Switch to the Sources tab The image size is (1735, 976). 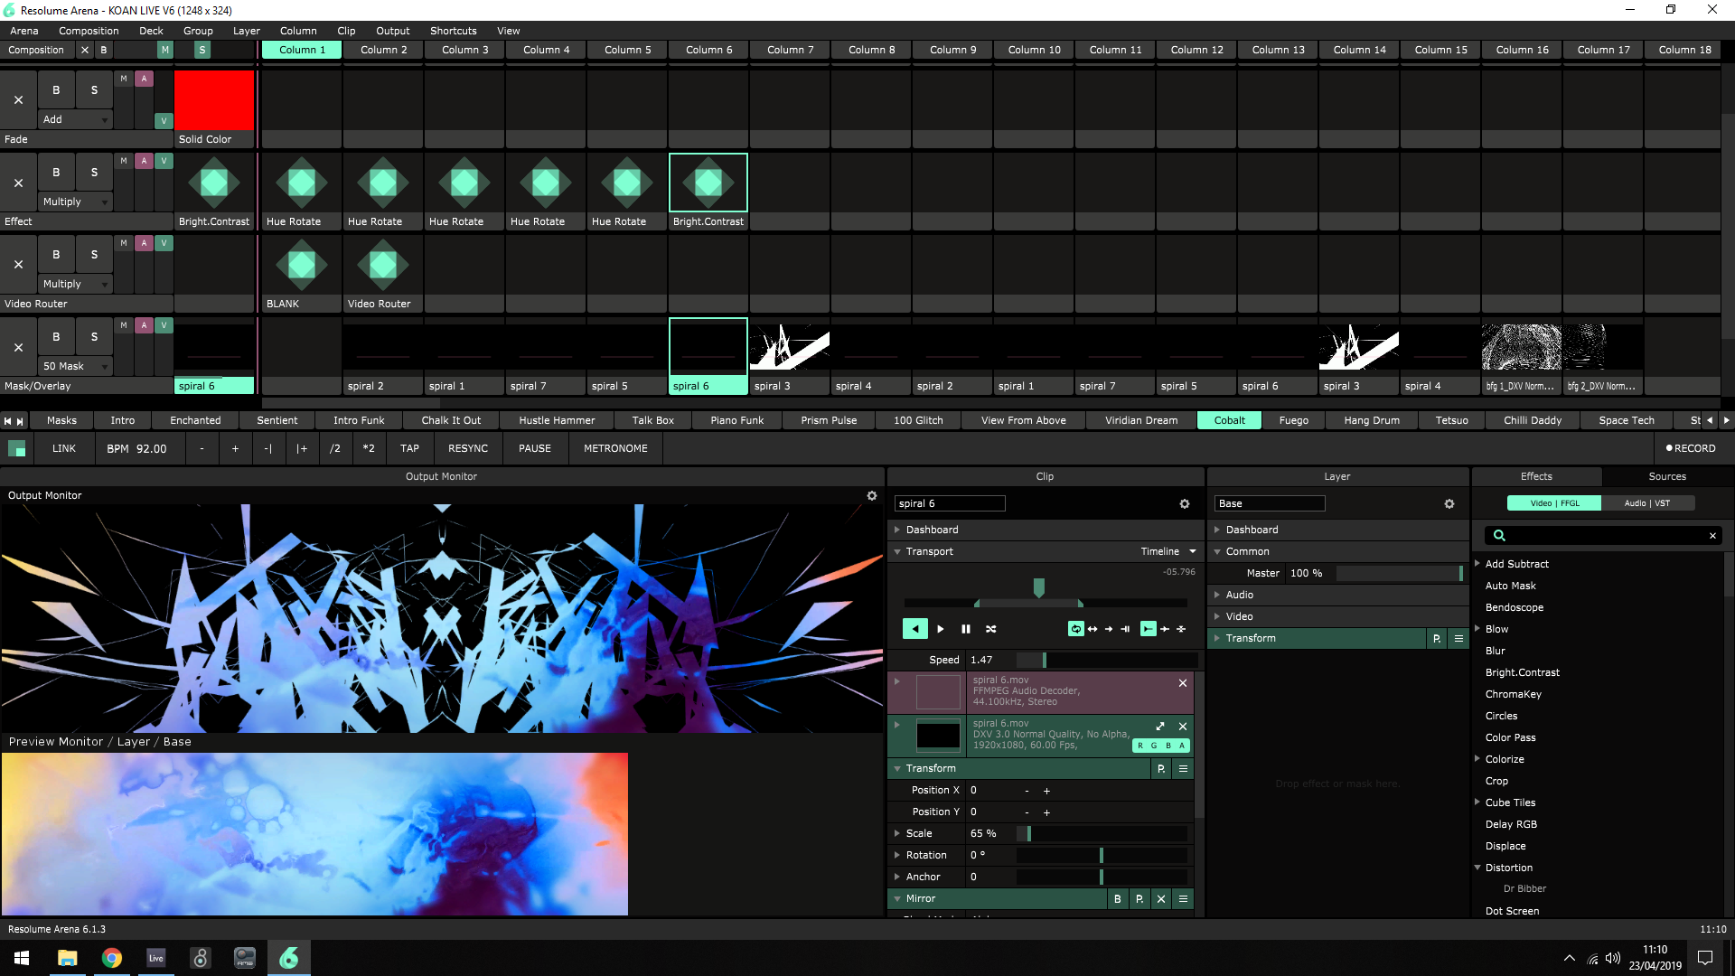tap(1666, 476)
